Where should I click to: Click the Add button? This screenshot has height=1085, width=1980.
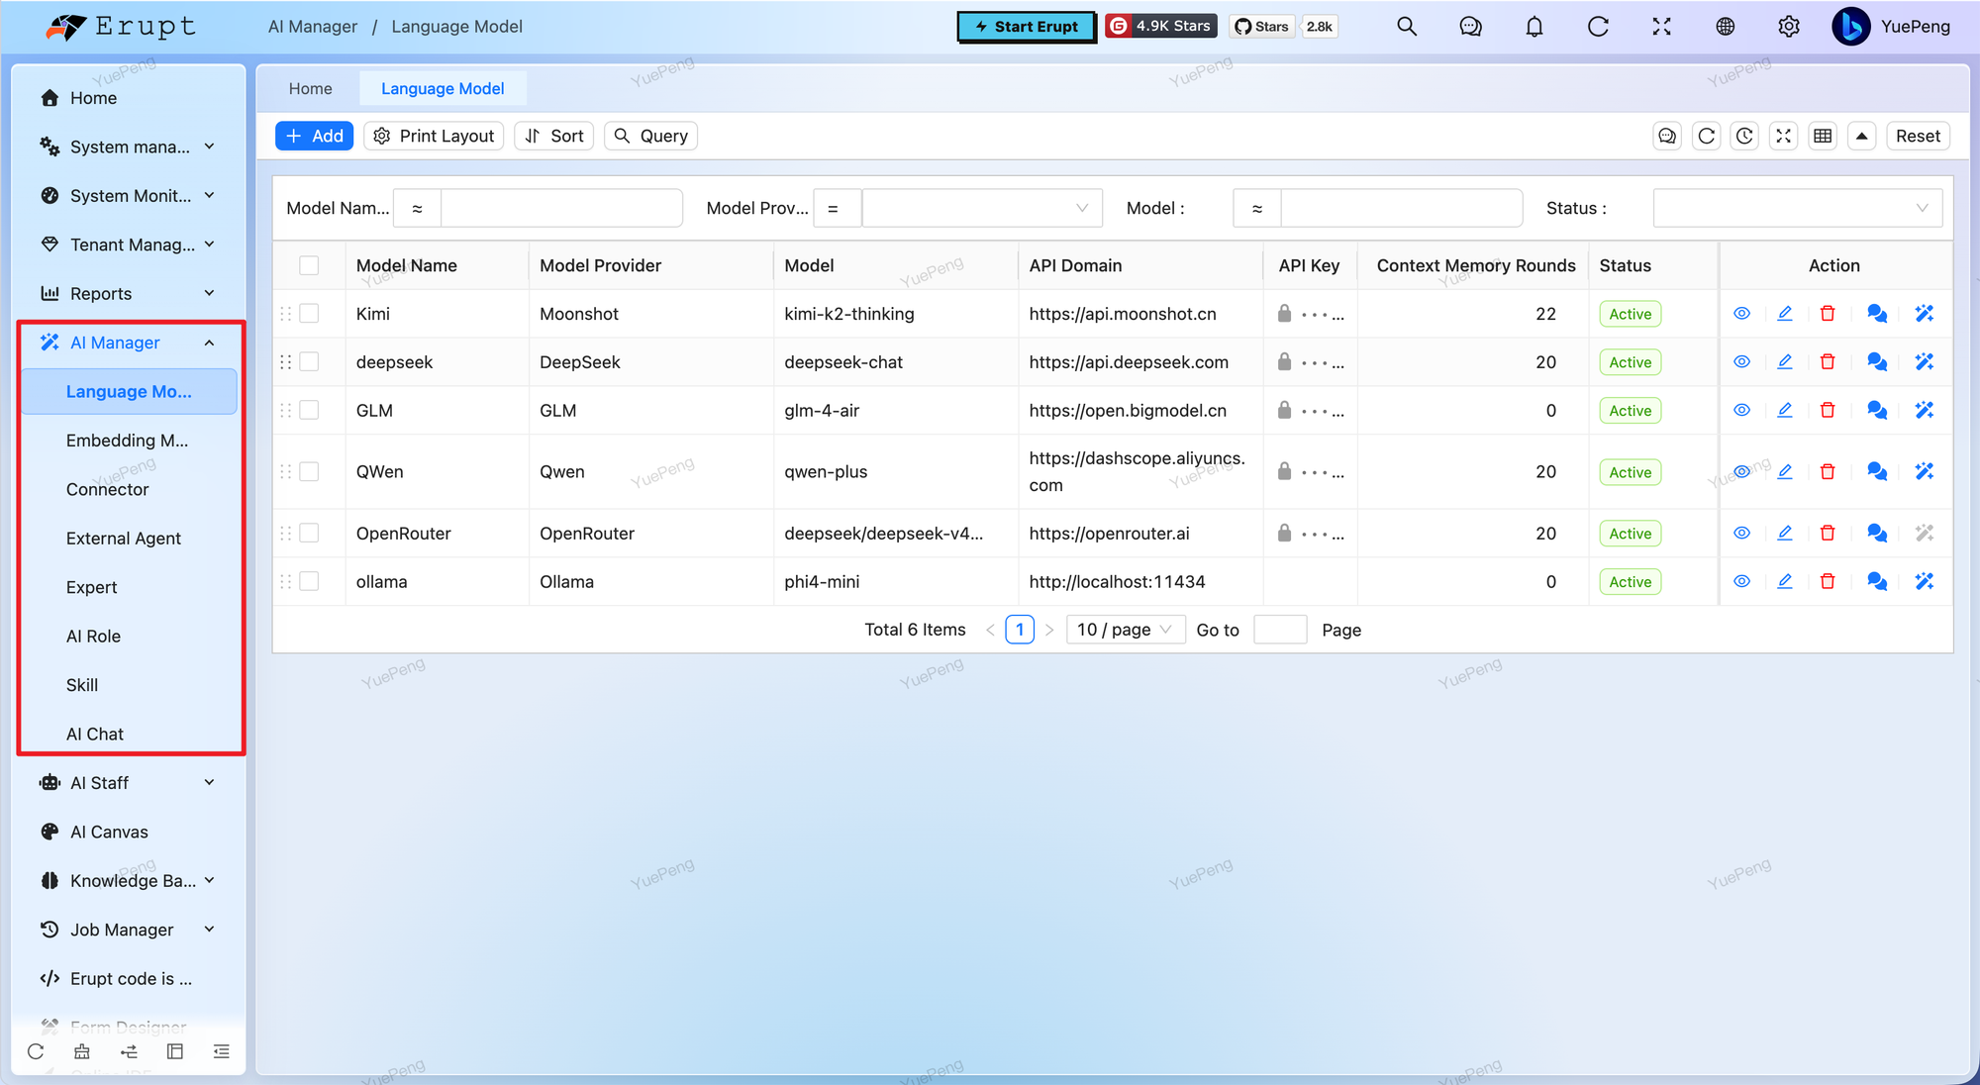click(x=314, y=137)
